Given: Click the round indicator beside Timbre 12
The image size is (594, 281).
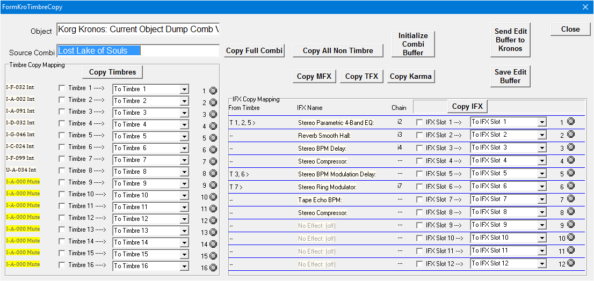Looking at the screenshot, I should coord(213,220).
